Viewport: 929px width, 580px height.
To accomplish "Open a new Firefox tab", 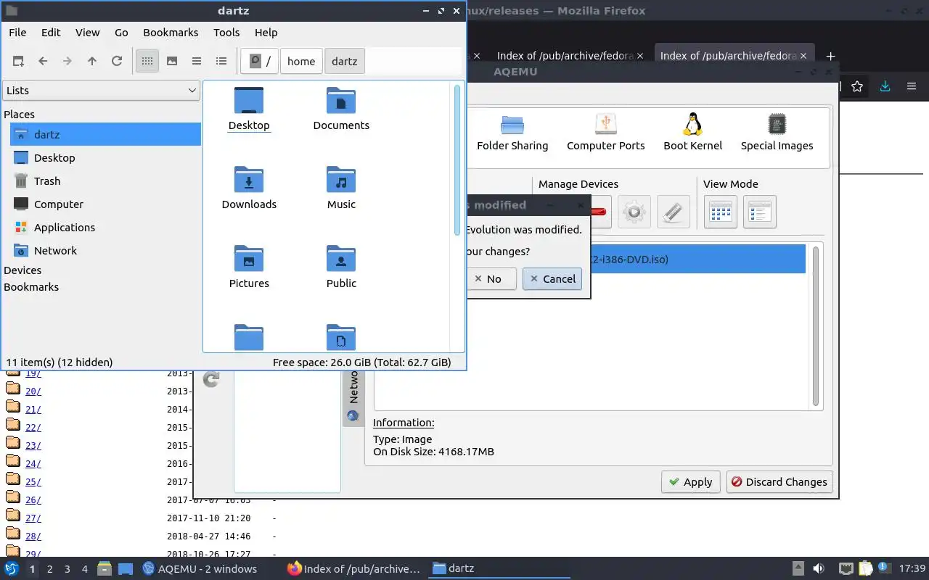I will [831, 56].
